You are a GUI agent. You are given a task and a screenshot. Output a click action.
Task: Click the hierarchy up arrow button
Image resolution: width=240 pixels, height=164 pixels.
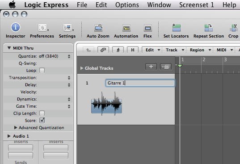(88, 50)
